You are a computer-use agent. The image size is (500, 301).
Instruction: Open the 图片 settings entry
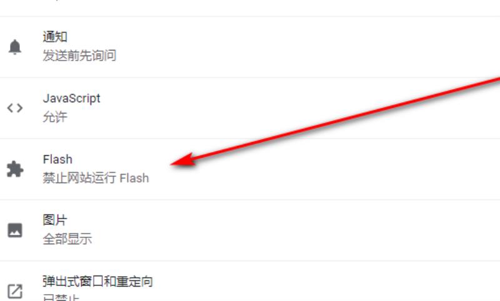tap(250, 231)
